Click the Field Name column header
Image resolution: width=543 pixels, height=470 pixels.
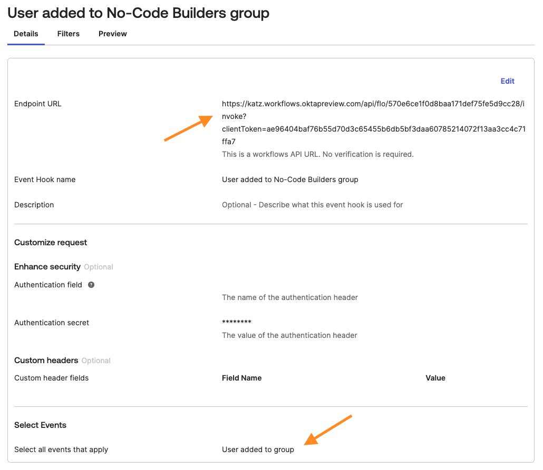[x=241, y=378]
